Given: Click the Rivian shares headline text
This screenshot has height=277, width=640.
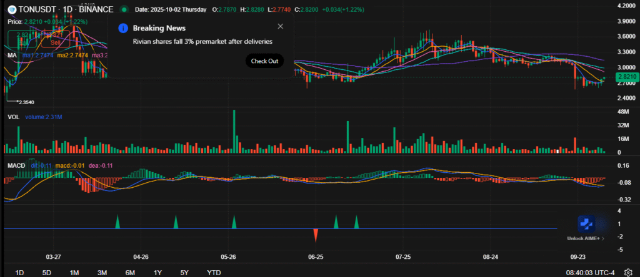Looking at the screenshot, I should 203,42.
